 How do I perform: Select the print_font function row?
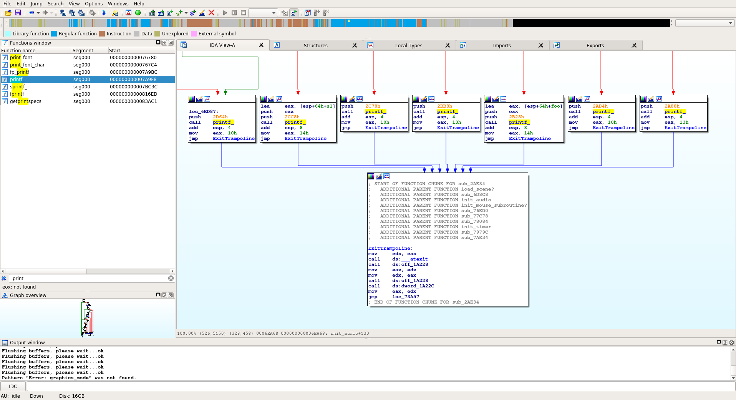click(88, 57)
